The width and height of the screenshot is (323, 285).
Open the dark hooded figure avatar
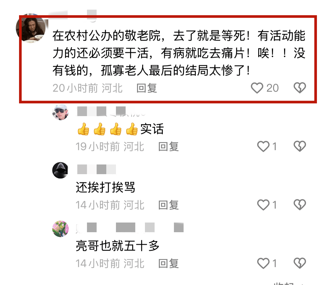pos(60,170)
